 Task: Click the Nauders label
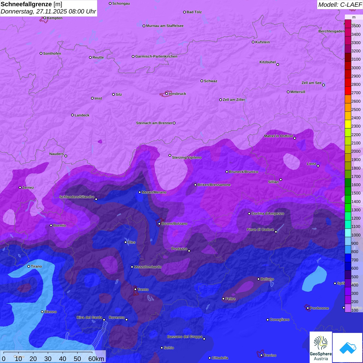[57, 154]
